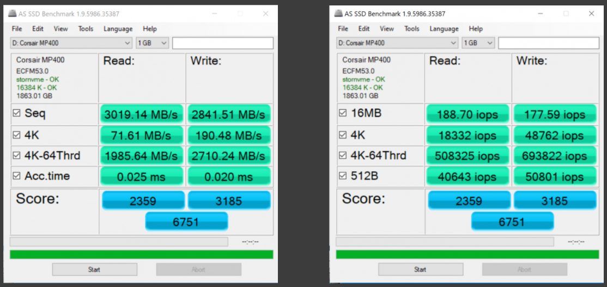Click 512B read result 40643 iops

tap(468, 177)
